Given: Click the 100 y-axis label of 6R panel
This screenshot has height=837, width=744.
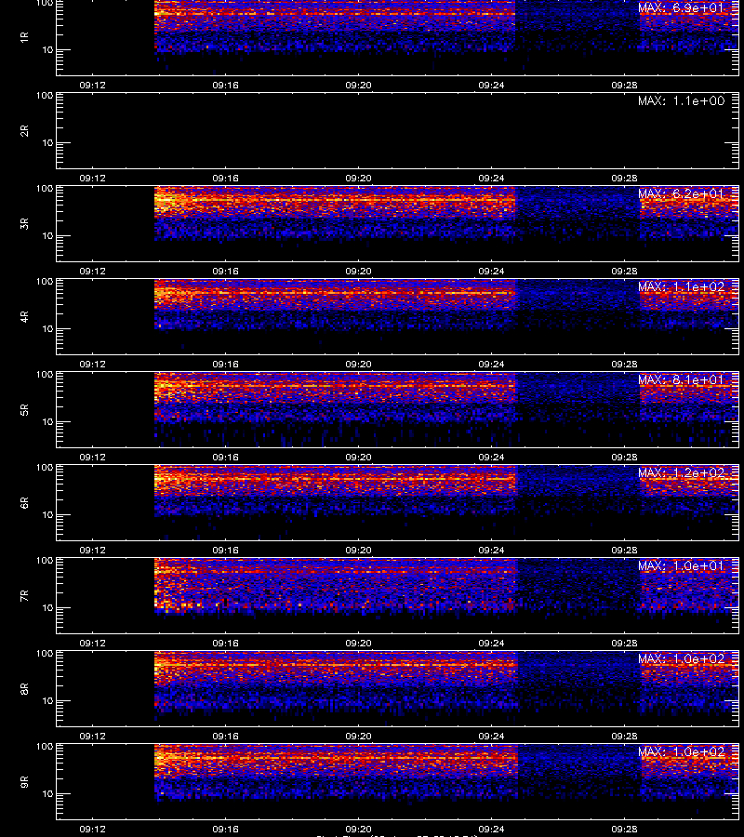Looking at the screenshot, I should pyautogui.click(x=45, y=468).
